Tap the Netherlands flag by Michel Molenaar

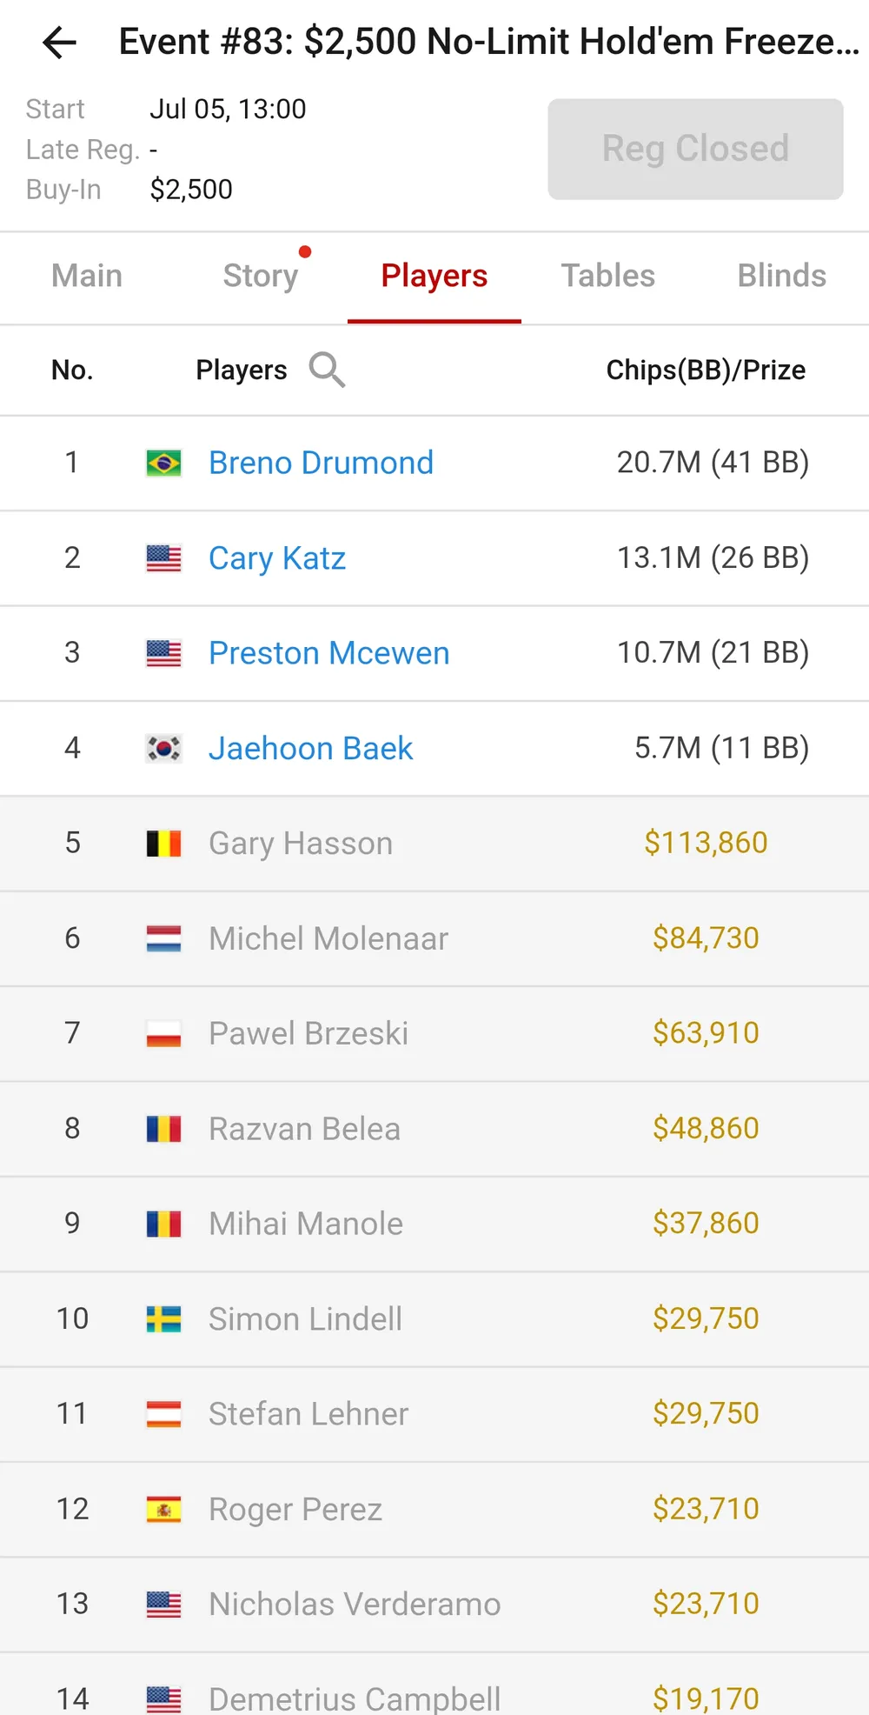[x=163, y=938]
